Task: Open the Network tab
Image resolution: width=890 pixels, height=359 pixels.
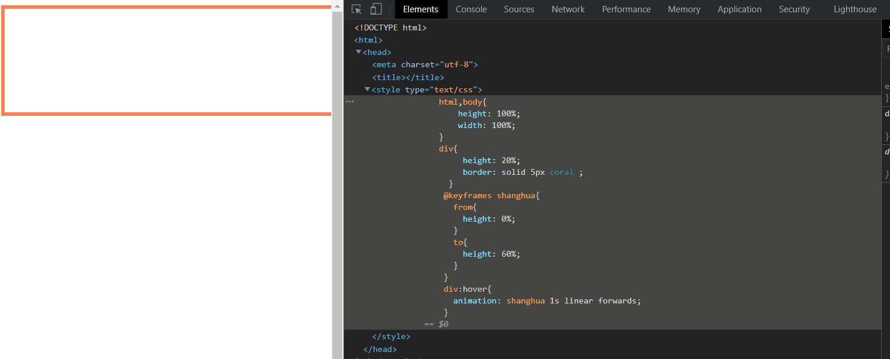Action: 568,9
